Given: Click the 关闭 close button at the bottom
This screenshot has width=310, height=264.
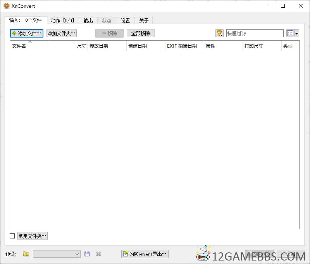Looking at the screenshot, I should click(291, 254).
